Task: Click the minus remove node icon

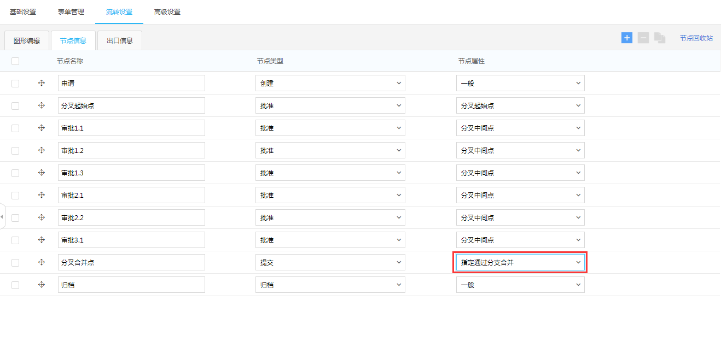Action: point(643,38)
